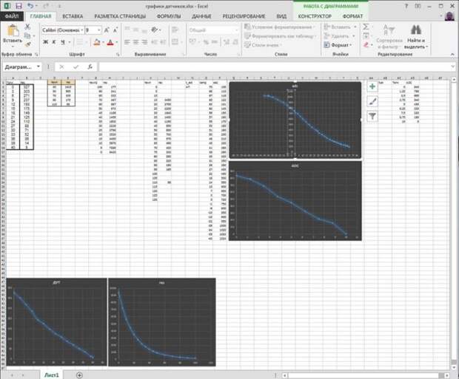Screen dimensions: 459x379
Task: Switch to the ВИД tab
Action: (281, 16)
